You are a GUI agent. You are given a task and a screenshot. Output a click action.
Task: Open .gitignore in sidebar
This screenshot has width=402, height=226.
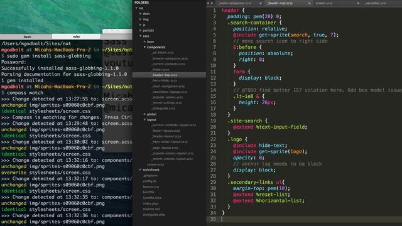(150, 176)
